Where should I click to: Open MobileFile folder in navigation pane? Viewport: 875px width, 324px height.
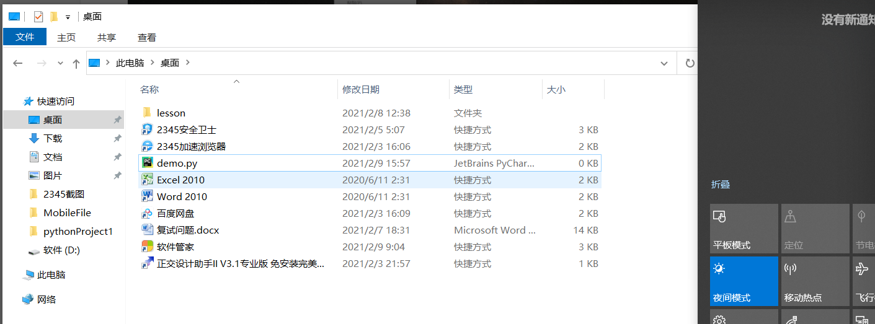point(67,212)
